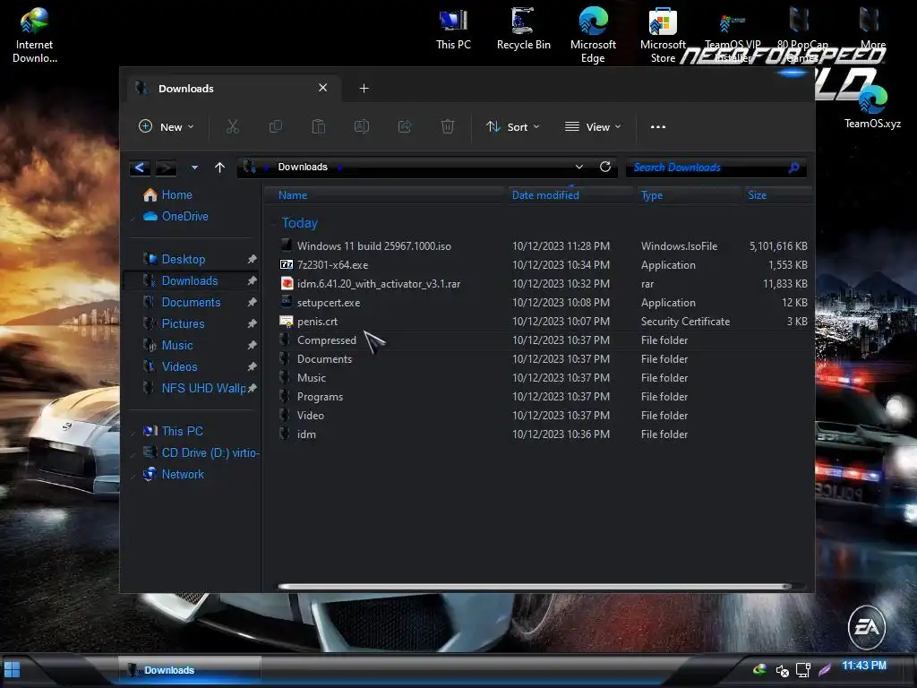The image size is (917, 688).
Task: Select the This PC desktop icon
Action: (x=453, y=30)
